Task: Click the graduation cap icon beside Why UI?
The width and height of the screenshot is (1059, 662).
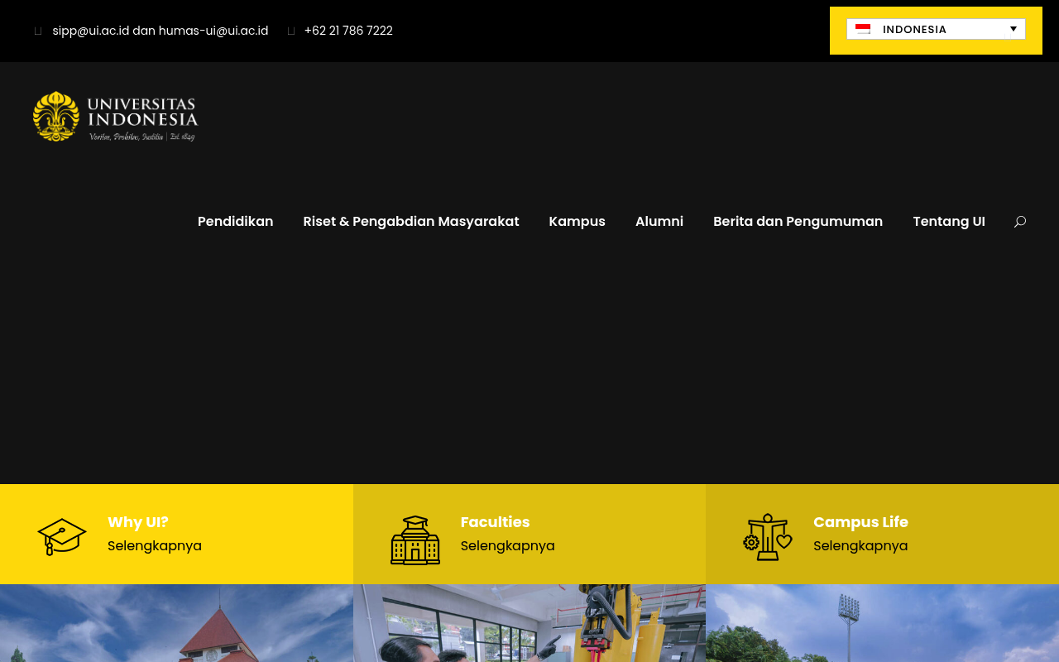Action: point(62,536)
